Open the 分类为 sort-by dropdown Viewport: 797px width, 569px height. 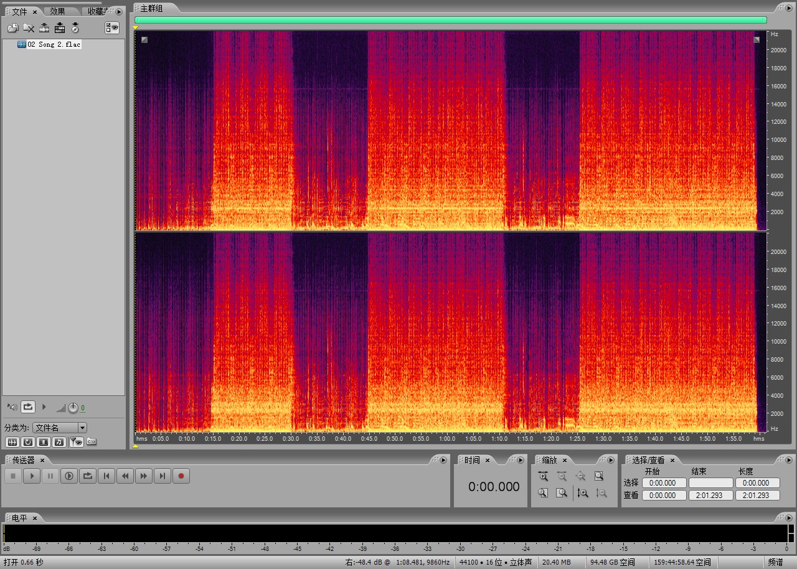pyautogui.click(x=82, y=428)
